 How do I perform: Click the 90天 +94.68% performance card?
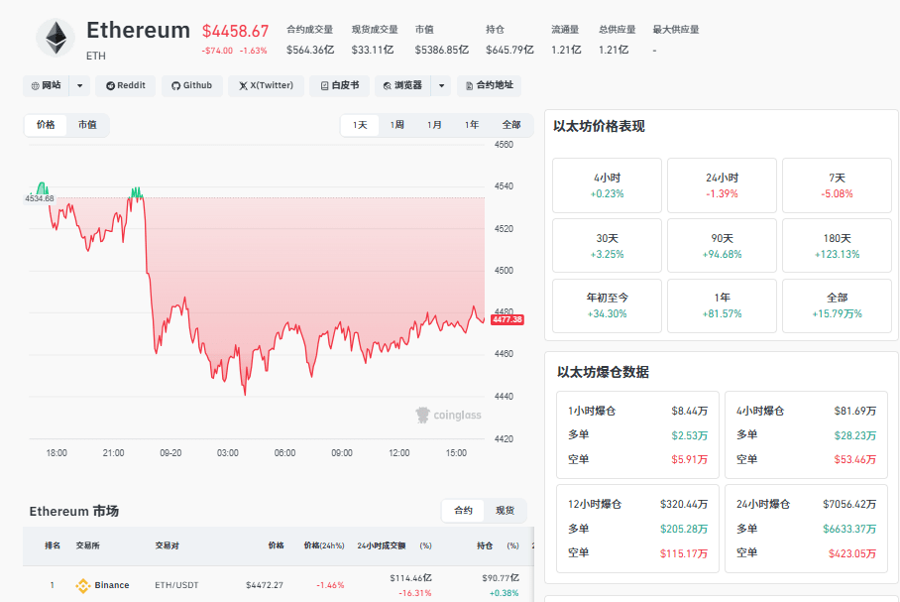tap(722, 246)
